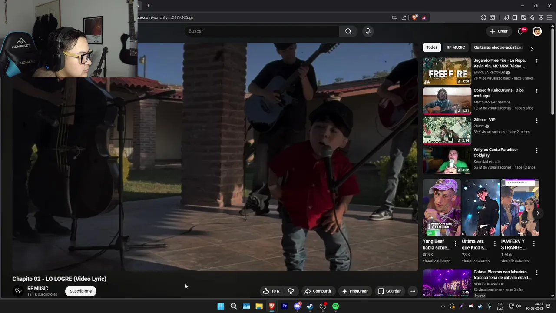Open options for Última vez que Kidd short
The image size is (556, 313).
[x=494, y=243]
